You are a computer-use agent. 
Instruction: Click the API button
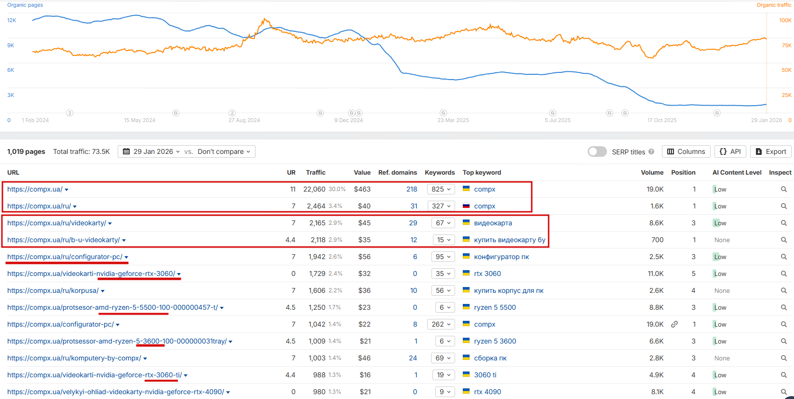pyautogui.click(x=730, y=151)
